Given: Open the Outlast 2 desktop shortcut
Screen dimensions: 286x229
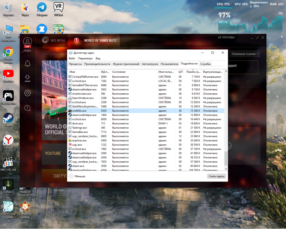Looking at the screenshot, I should (x=8, y=186).
